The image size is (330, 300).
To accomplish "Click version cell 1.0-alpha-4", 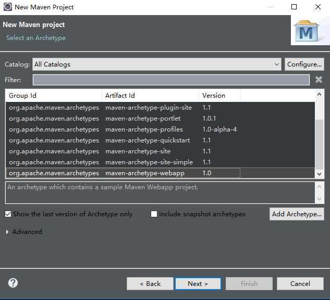I will coord(219,129).
